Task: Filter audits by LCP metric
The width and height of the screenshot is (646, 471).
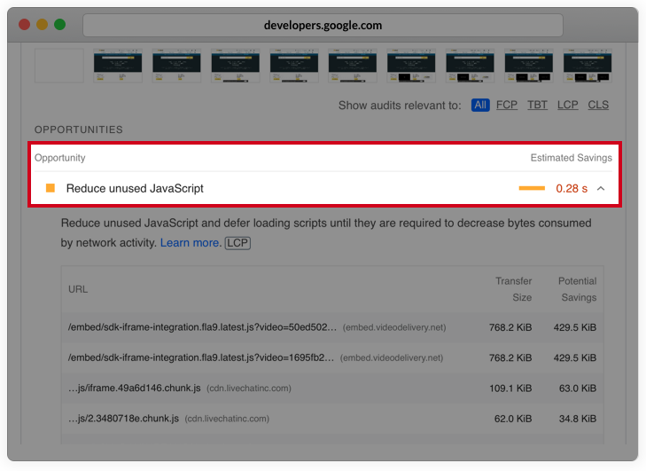Action: [x=568, y=106]
